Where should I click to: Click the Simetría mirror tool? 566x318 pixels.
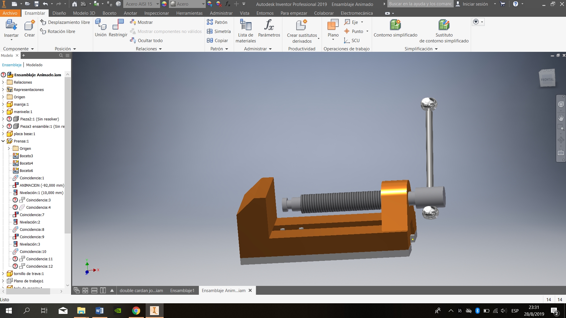pos(218,32)
